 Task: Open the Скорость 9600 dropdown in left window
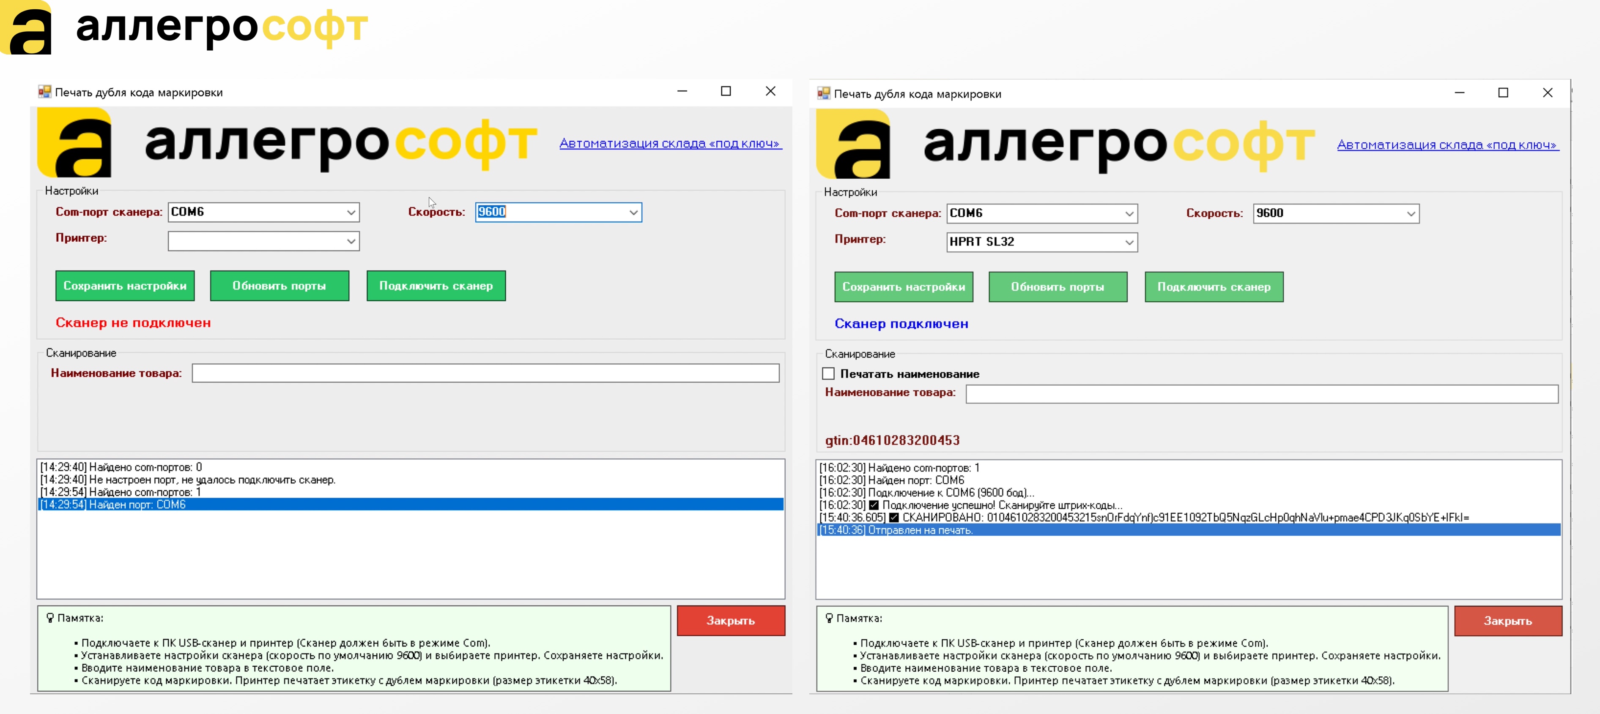[x=633, y=213]
